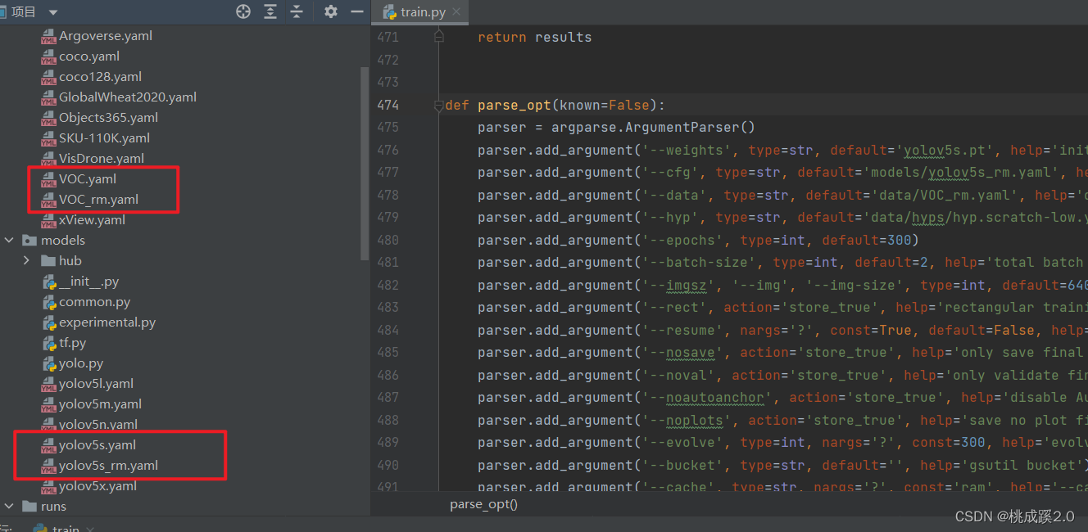Collapse the runs folder chevron
The image size is (1088, 532).
[9, 507]
